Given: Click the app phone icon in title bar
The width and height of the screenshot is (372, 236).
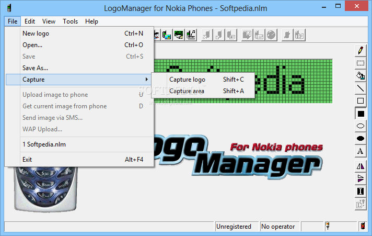Looking at the screenshot, I should click(9, 8).
